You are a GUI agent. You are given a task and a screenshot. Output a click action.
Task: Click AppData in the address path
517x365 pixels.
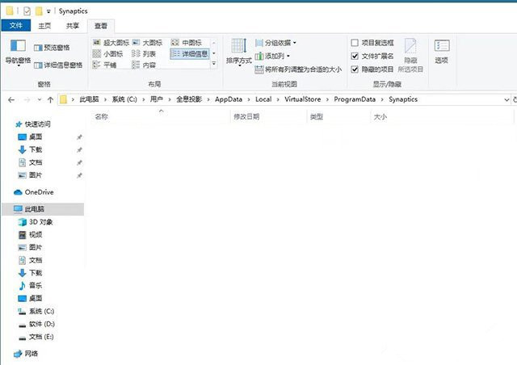229,99
